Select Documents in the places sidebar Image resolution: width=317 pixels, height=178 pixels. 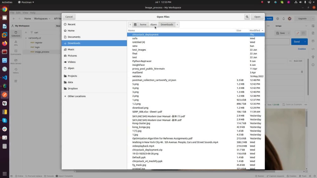94,37
